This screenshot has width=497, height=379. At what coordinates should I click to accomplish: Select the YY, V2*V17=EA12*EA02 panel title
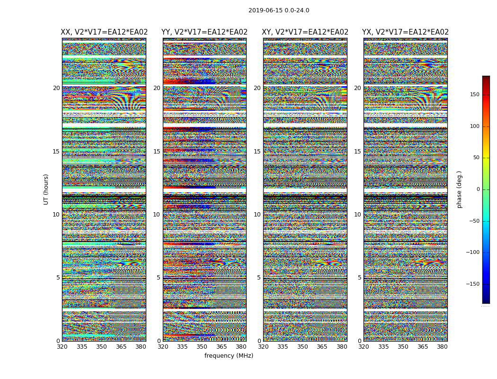[x=204, y=32]
